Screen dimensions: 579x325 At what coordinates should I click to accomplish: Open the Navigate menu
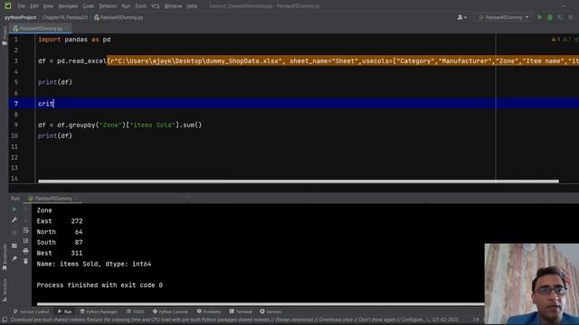[69, 6]
